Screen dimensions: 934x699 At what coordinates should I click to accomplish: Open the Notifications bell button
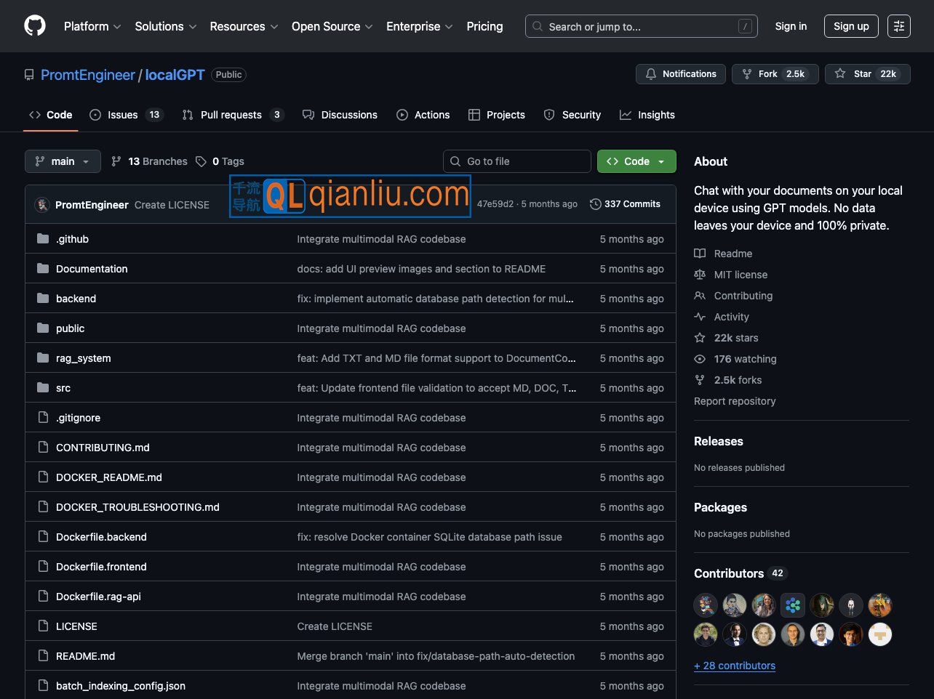tap(681, 74)
